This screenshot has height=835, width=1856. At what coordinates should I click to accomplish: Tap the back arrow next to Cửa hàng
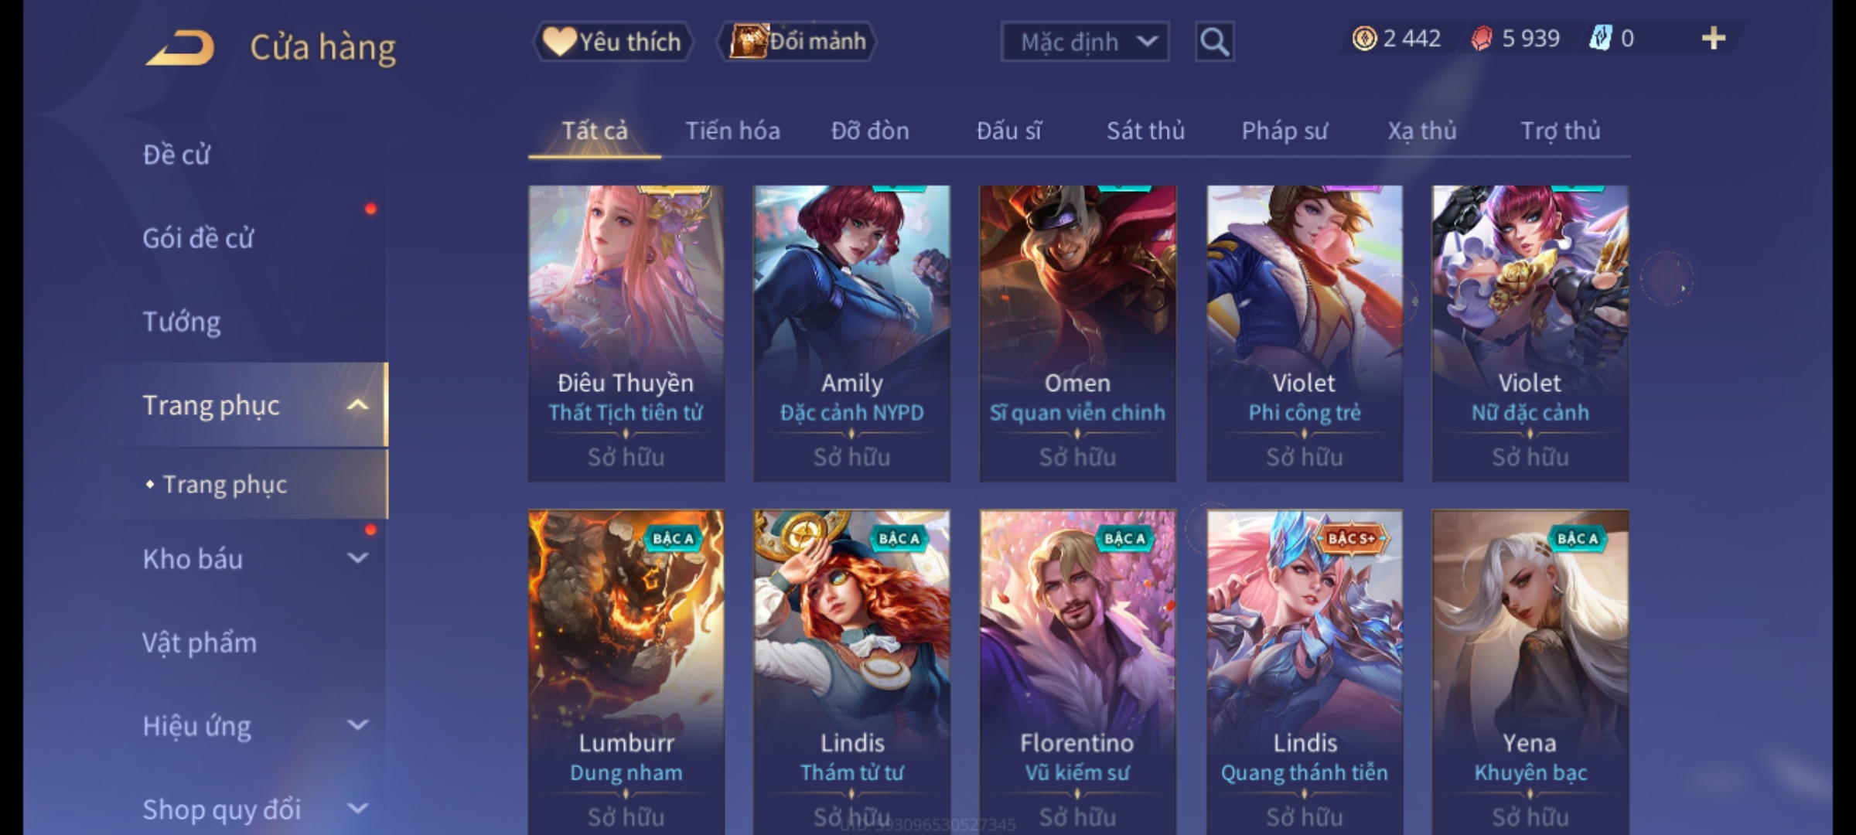coord(179,47)
